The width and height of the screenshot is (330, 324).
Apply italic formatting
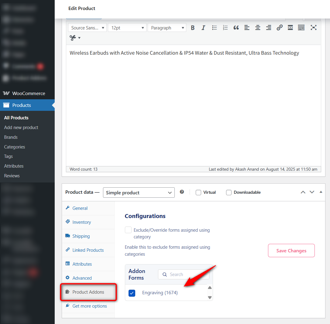pyautogui.click(x=203, y=27)
